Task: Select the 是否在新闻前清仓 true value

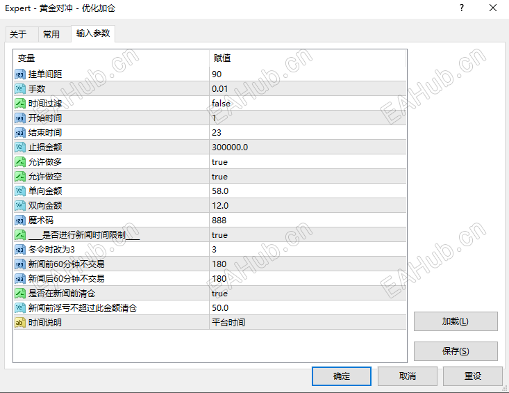Action: click(x=219, y=294)
